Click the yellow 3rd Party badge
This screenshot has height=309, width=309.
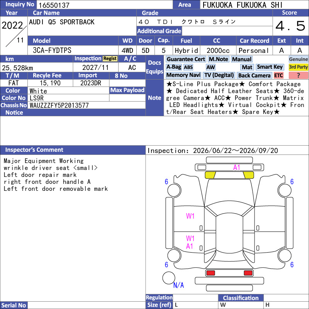click(x=298, y=67)
